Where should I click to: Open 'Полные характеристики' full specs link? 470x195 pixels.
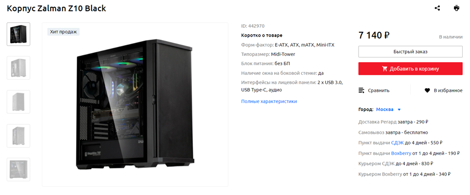269,101
